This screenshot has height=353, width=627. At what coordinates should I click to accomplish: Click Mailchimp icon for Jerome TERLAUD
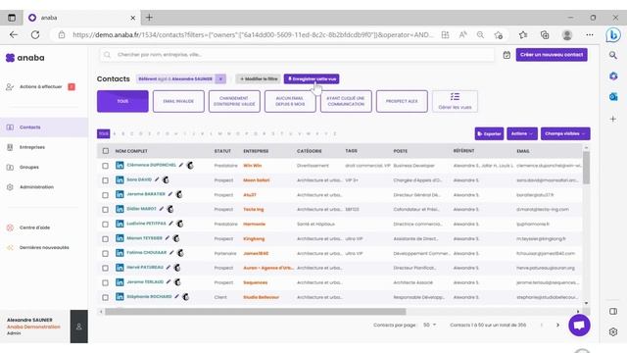(177, 282)
